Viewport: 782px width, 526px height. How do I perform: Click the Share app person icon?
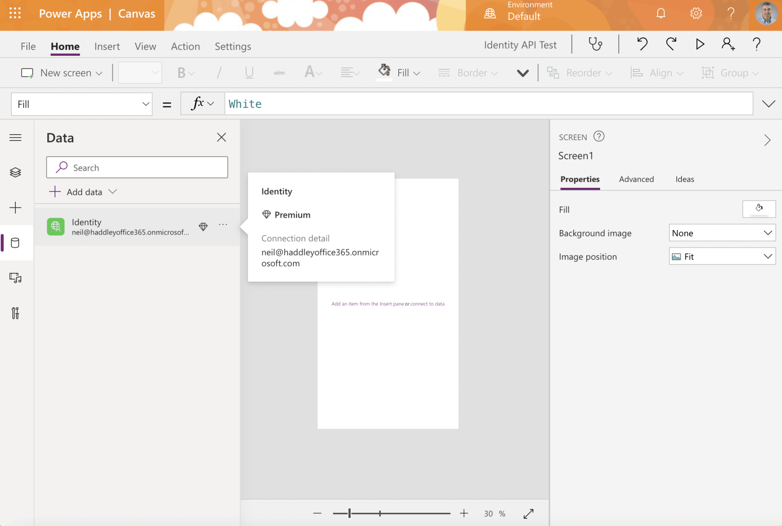tap(728, 44)
